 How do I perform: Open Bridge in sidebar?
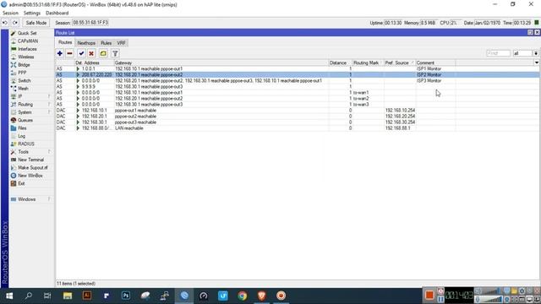click(x=24, y=65)
